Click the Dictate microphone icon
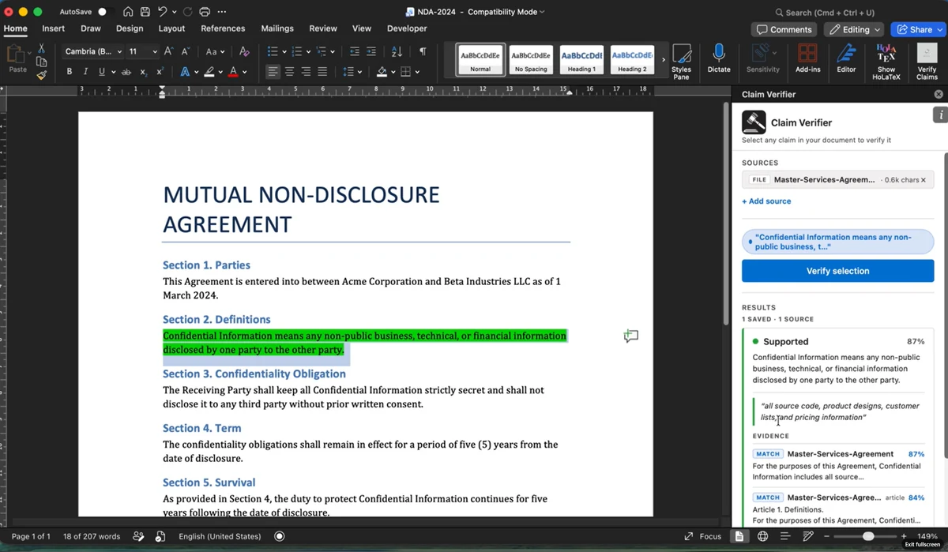 click(x=719, y=59)
